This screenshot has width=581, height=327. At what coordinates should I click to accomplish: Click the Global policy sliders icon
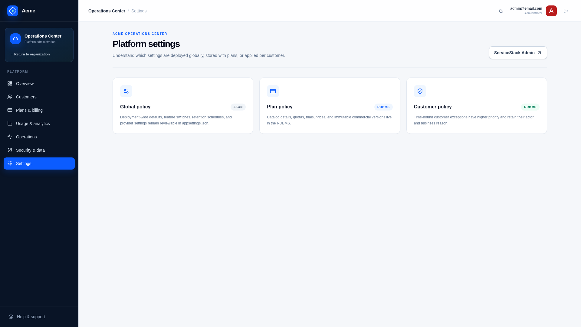click(x=126, y=91)
